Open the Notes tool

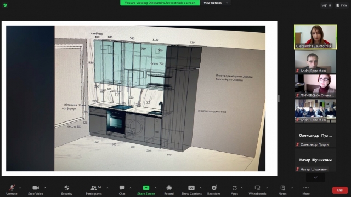(282, 190)
